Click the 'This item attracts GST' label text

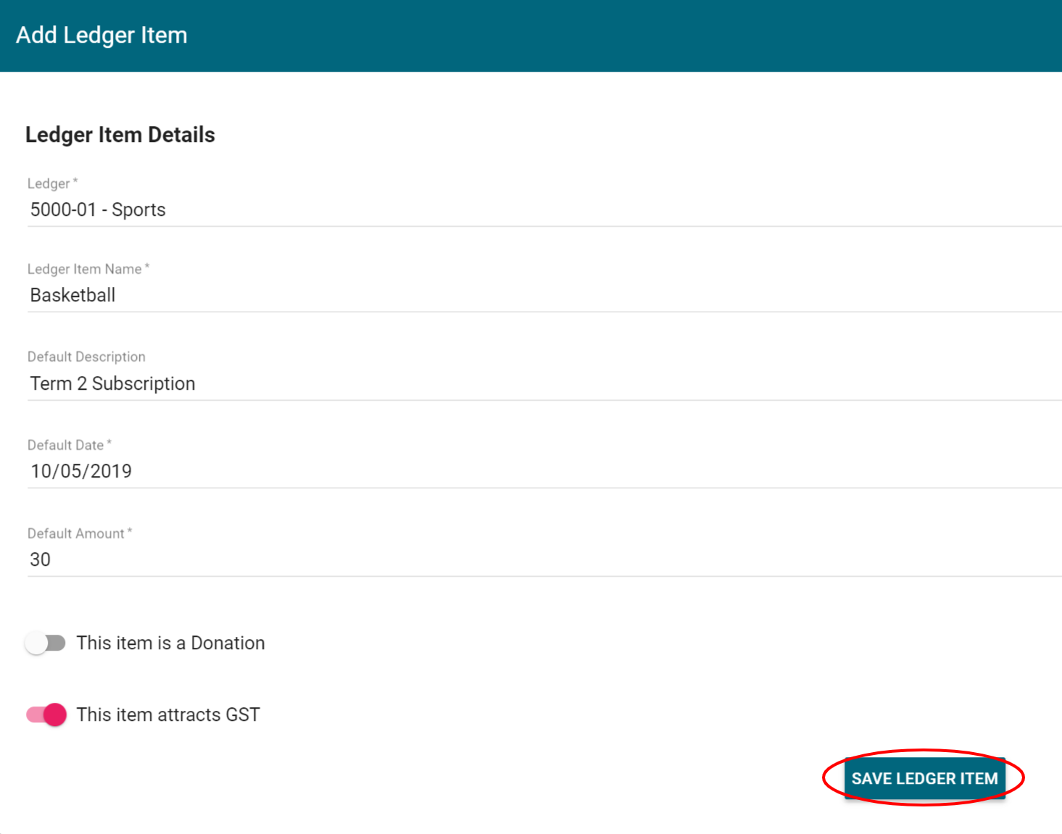click(168, 714)
